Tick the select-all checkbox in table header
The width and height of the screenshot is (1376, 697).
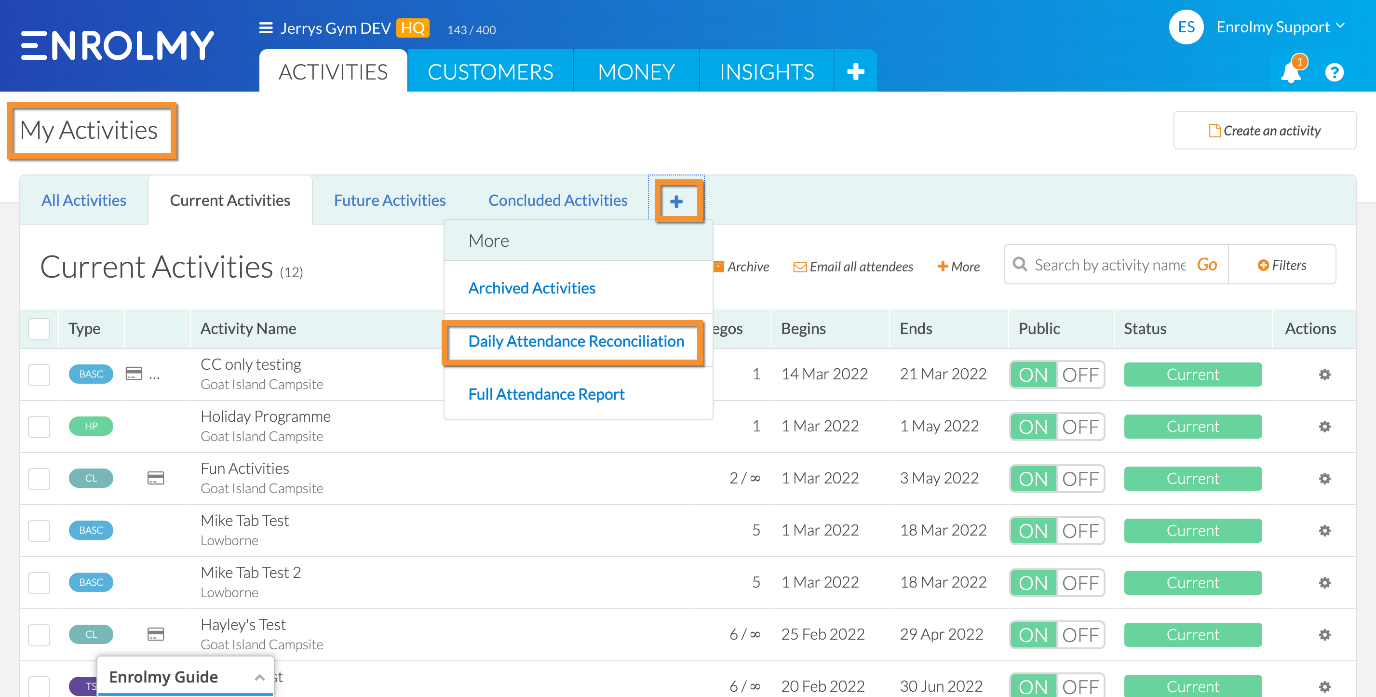(39, 329)
